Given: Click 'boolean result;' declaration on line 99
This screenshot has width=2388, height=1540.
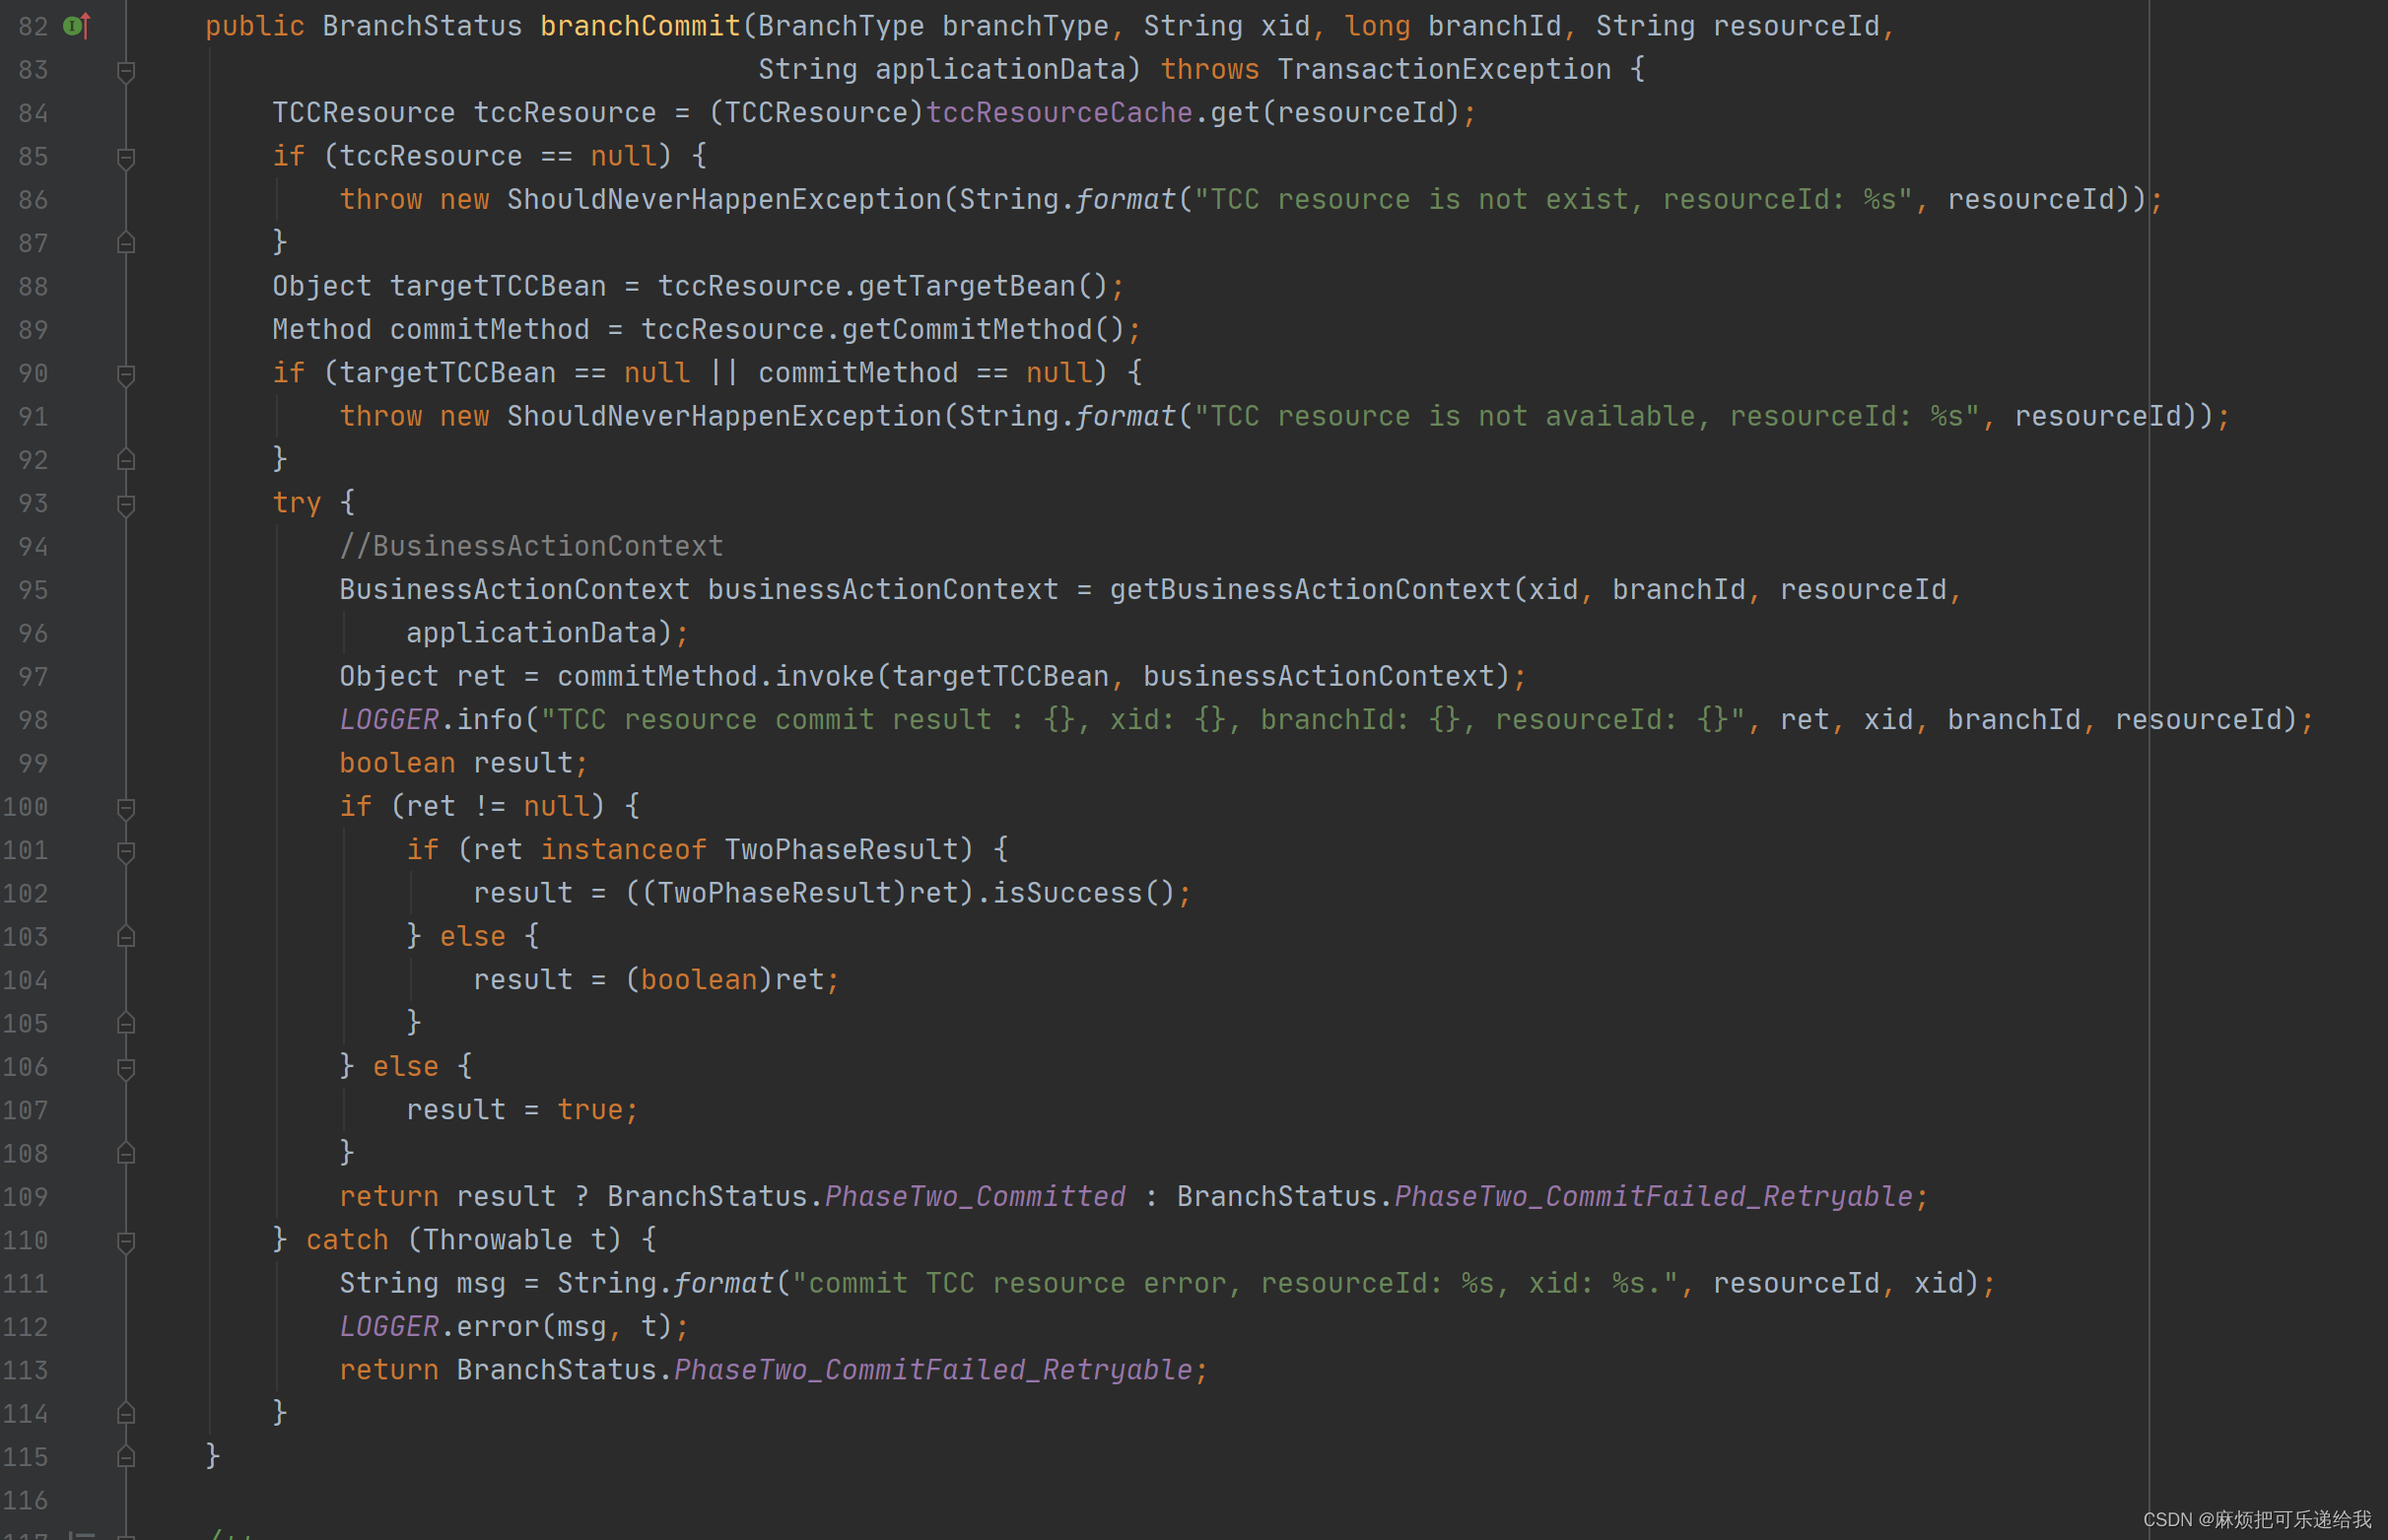Looking at the screenshot, I should tap(464, 764).
